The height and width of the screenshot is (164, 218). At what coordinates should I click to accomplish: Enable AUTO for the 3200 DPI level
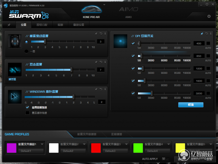tap(208, 93)
